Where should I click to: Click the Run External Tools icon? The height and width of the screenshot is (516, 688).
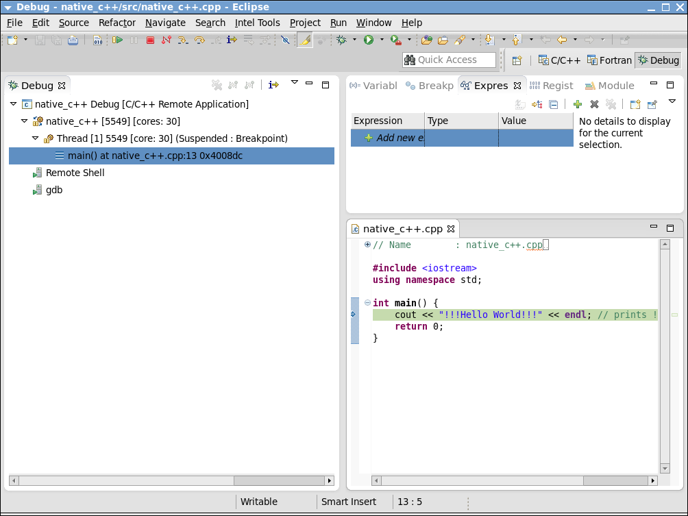(x=396, y=40)
